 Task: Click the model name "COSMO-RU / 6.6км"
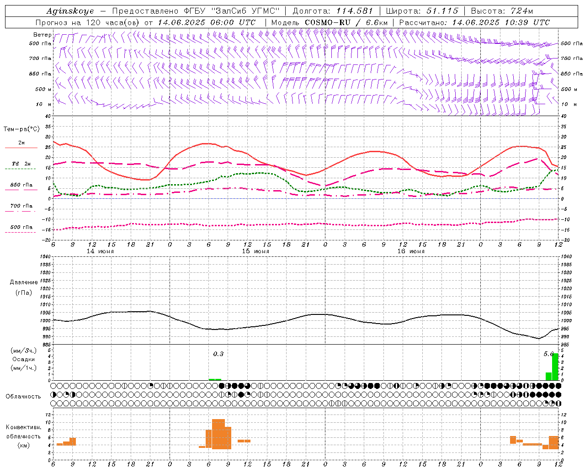click(x=346, y=22)
